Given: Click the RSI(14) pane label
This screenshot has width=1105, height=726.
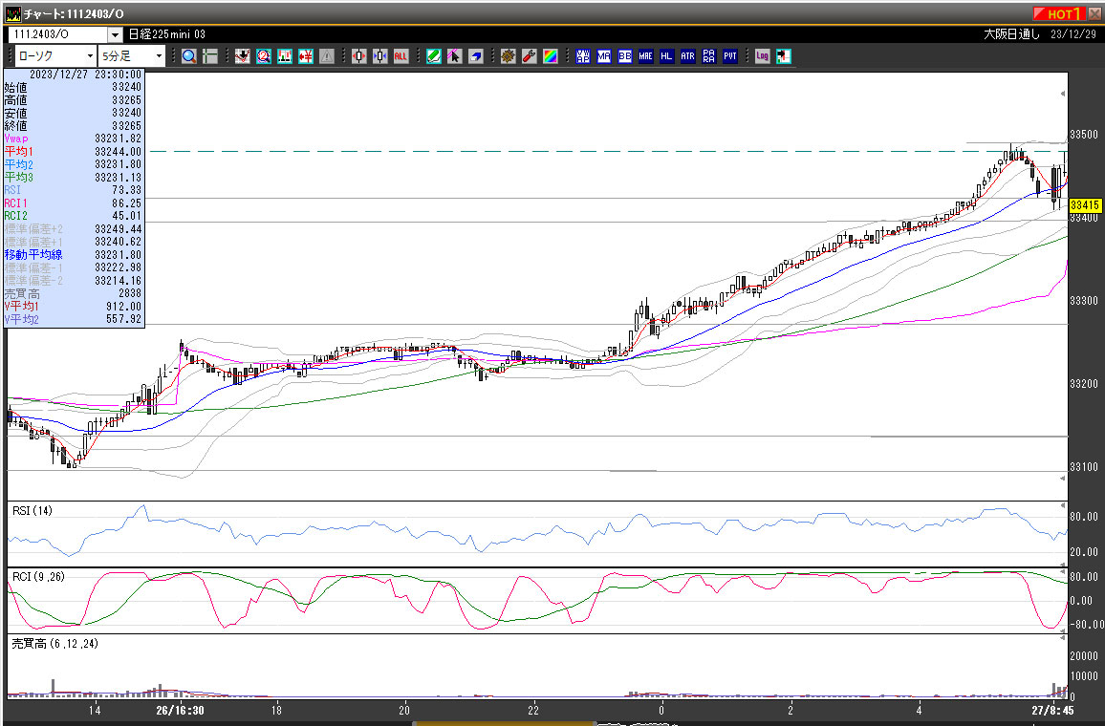Looking at the screenshot, I should 32,510.
